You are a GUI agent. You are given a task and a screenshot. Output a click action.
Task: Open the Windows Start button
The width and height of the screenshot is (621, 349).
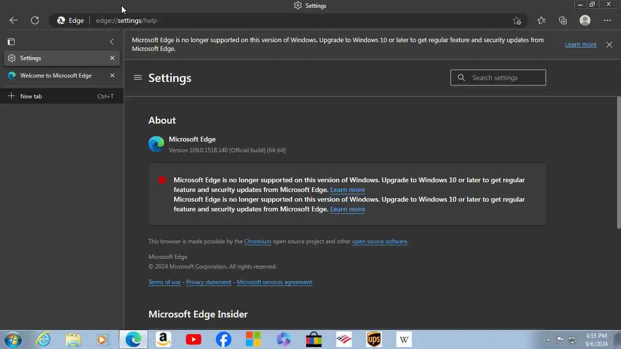click(13, 339)
